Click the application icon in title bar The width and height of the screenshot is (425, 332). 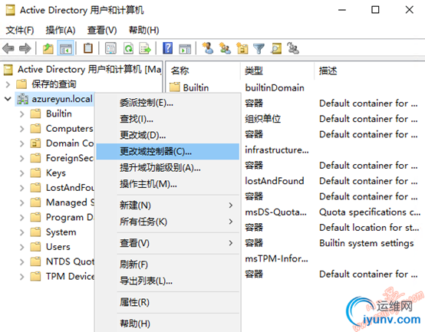pos(11,10)
